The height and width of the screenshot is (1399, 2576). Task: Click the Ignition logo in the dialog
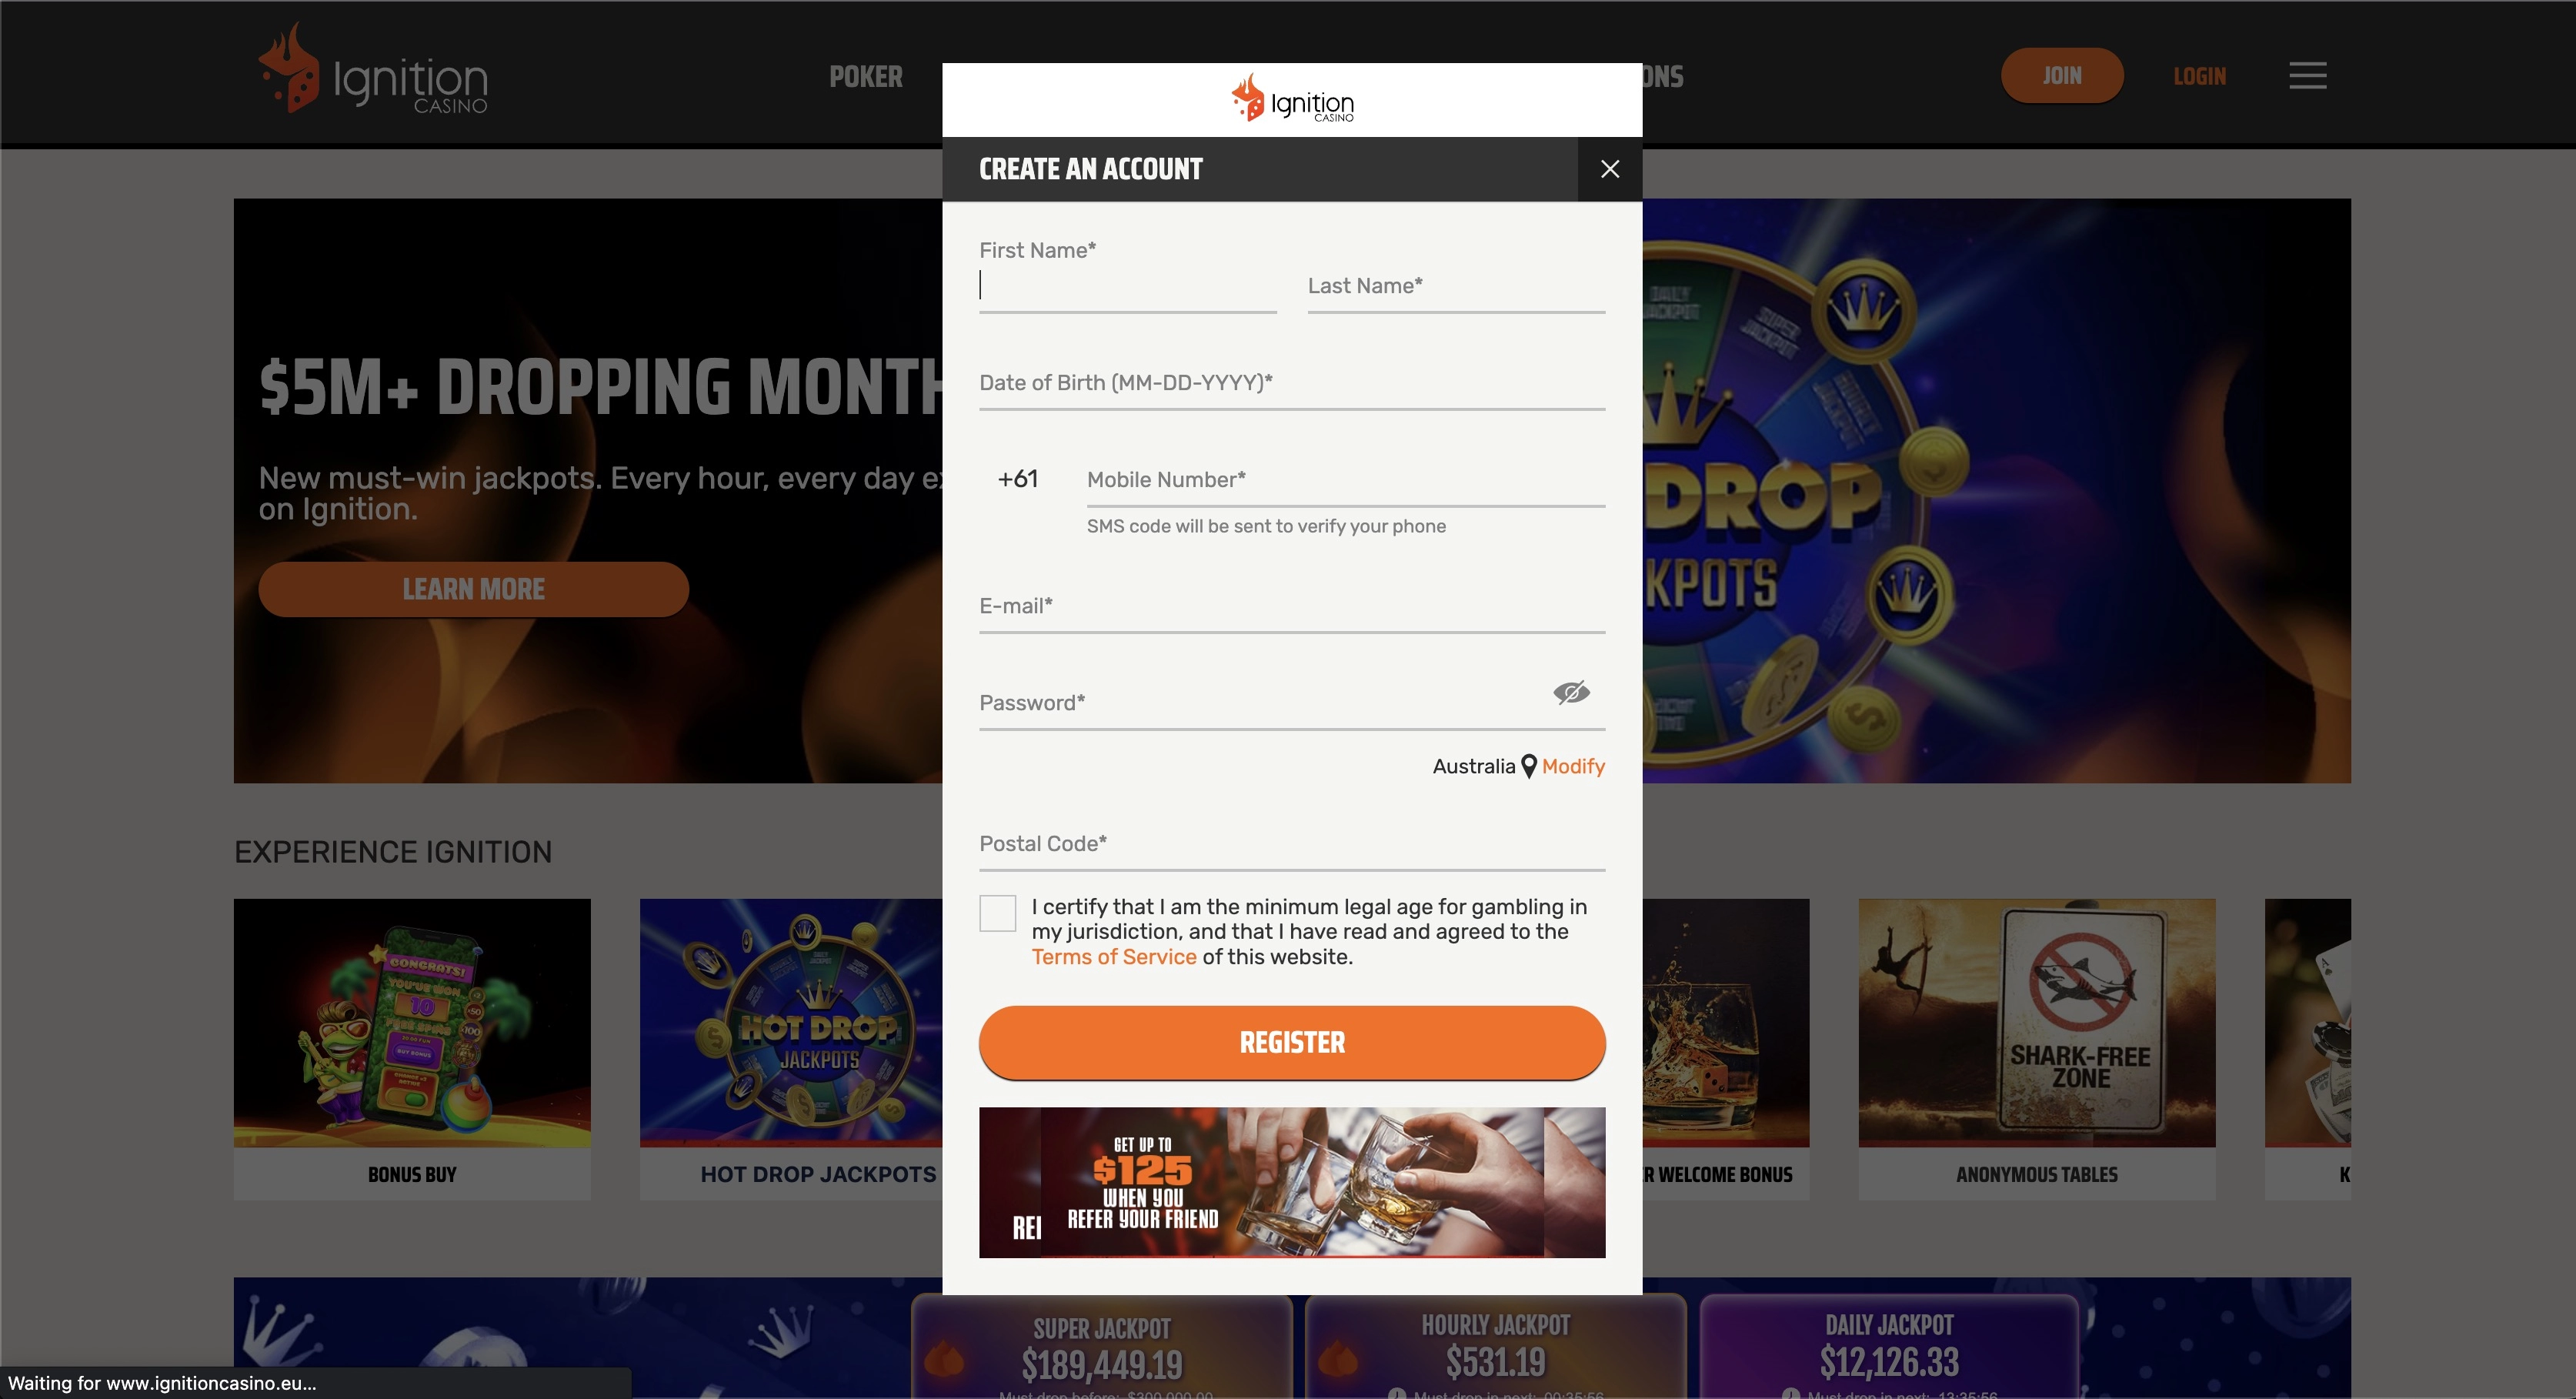coord(1292,98)
